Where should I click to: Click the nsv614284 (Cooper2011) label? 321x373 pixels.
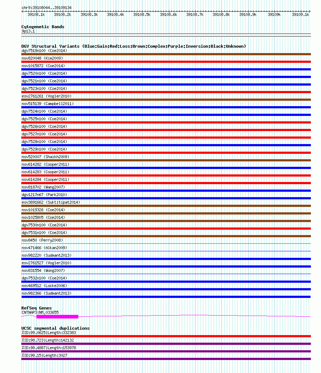(x=45, y=179)
